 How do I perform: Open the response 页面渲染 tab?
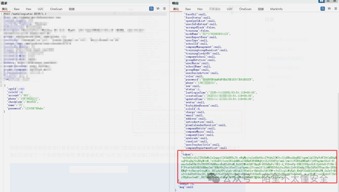coord(215,9)
